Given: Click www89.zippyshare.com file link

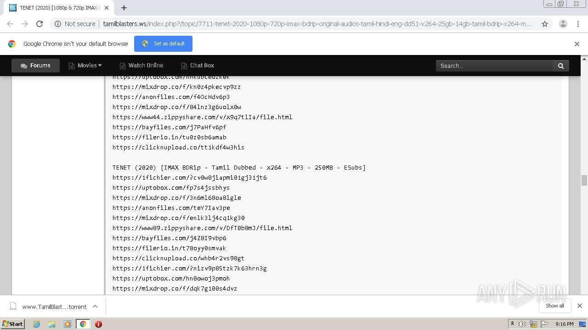Looking at the screenshot, I should tap(202, 228).
